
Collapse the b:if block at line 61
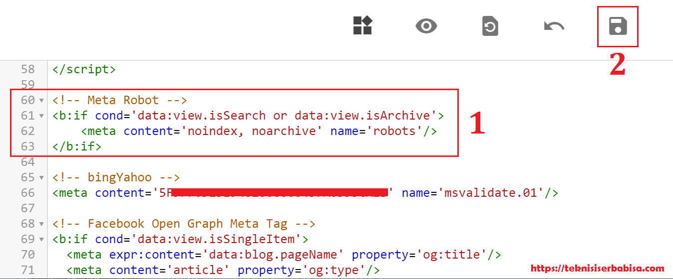[41, 116]
